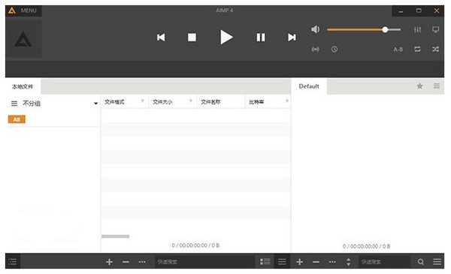
Task: Open the 比特率 column filter arrow
Action: (287, 101)
